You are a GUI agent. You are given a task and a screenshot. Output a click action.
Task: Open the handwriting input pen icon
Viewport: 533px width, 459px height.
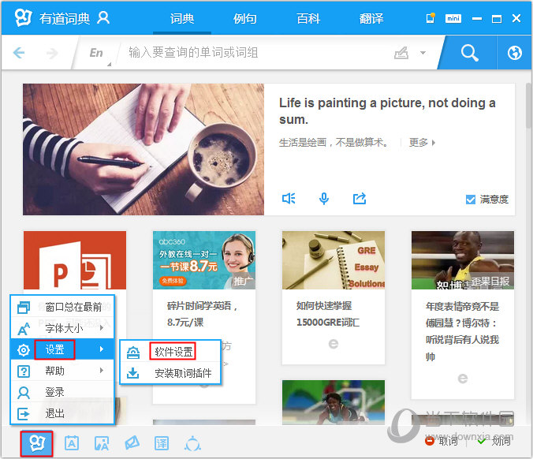(401, 53)
